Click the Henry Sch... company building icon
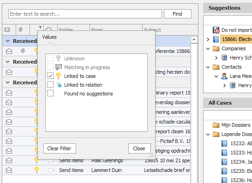 tap(224, 58)
